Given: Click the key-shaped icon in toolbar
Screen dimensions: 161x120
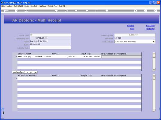Looking at the screenshot, I should 6,11.
